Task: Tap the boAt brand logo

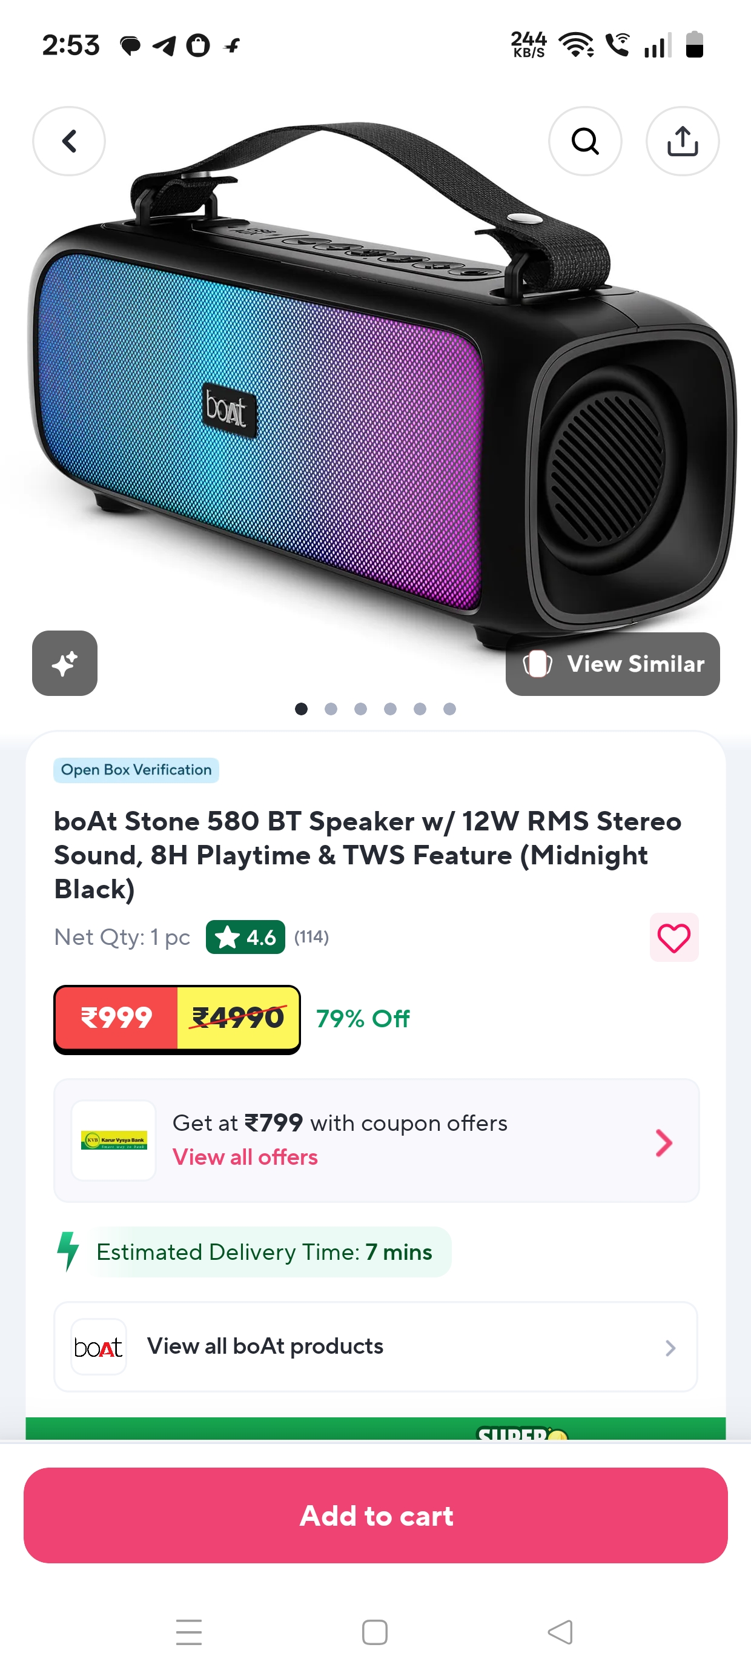Action: pos(99,1346)
